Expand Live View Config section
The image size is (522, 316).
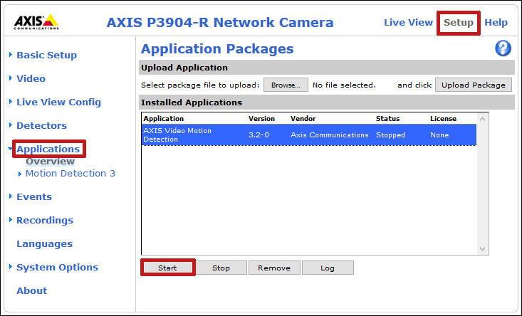(58, 102)
